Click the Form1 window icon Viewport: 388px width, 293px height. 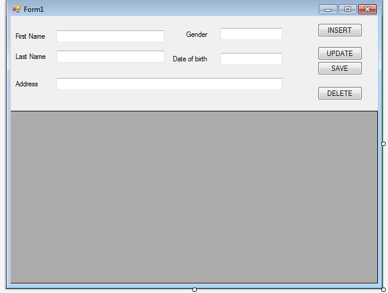pyautogui.click(x=17, y=9)
